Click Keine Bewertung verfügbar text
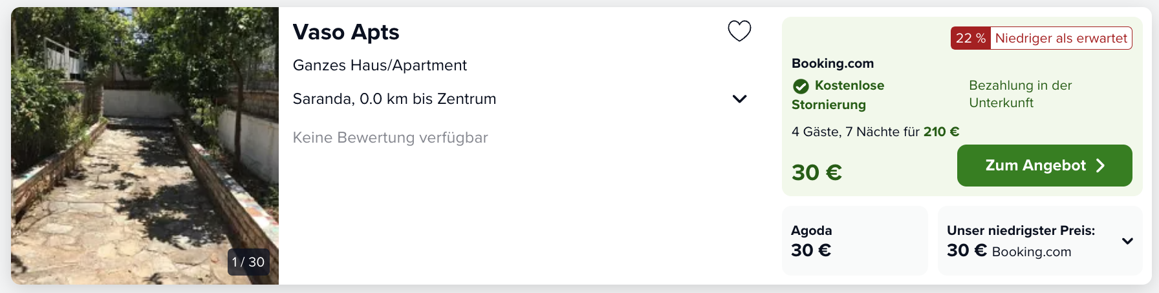The height and width of the screenshot is (293, 1159). (x=390, y=137)
